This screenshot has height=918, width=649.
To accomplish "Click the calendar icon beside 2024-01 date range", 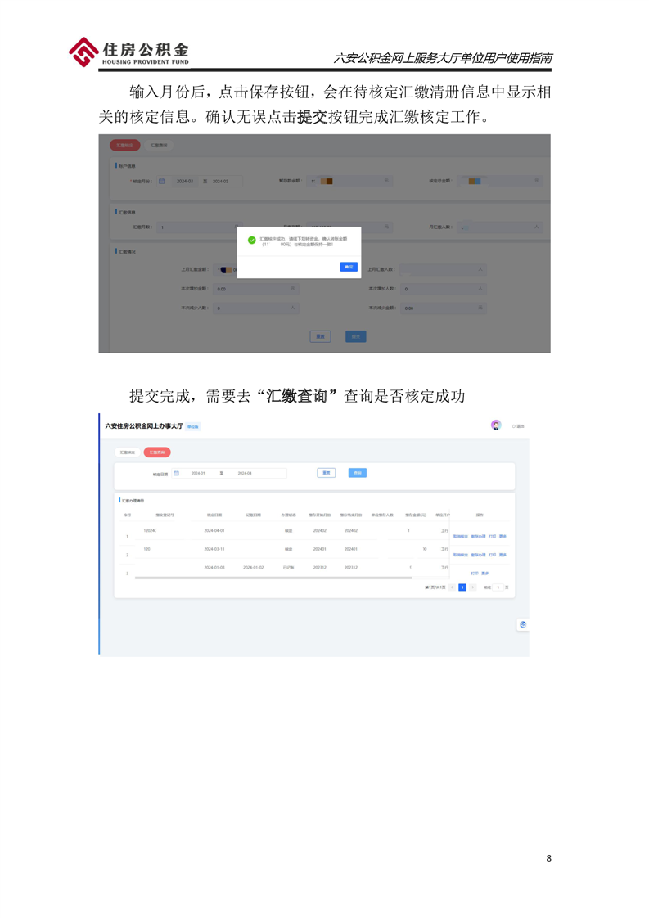I will [x=176, y=473].
